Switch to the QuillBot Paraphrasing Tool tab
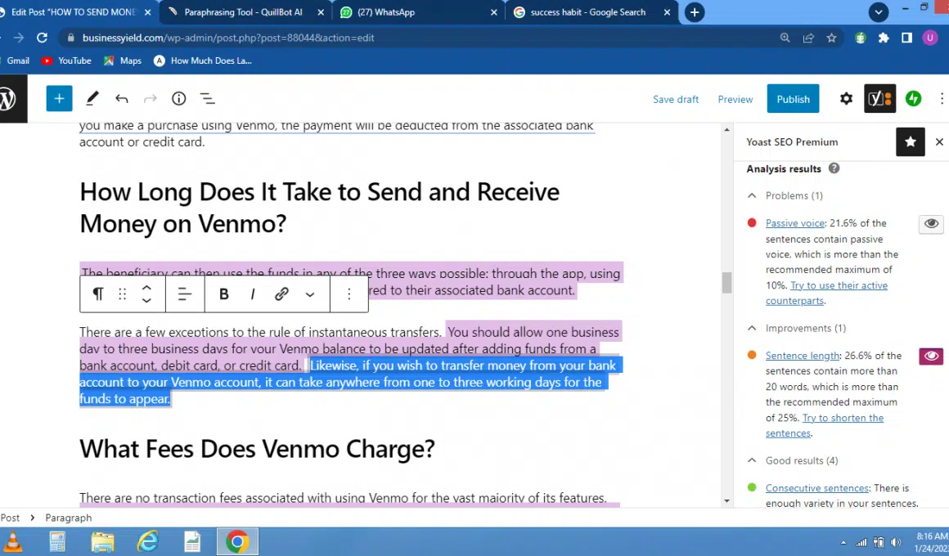Viewport: 949px width, 556px height. click(243, 12)
